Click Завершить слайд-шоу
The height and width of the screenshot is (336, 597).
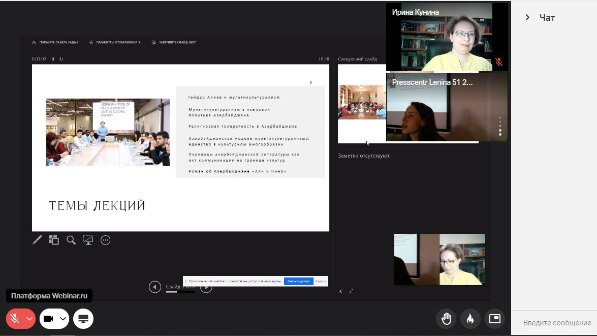click(x=174, y=42)
